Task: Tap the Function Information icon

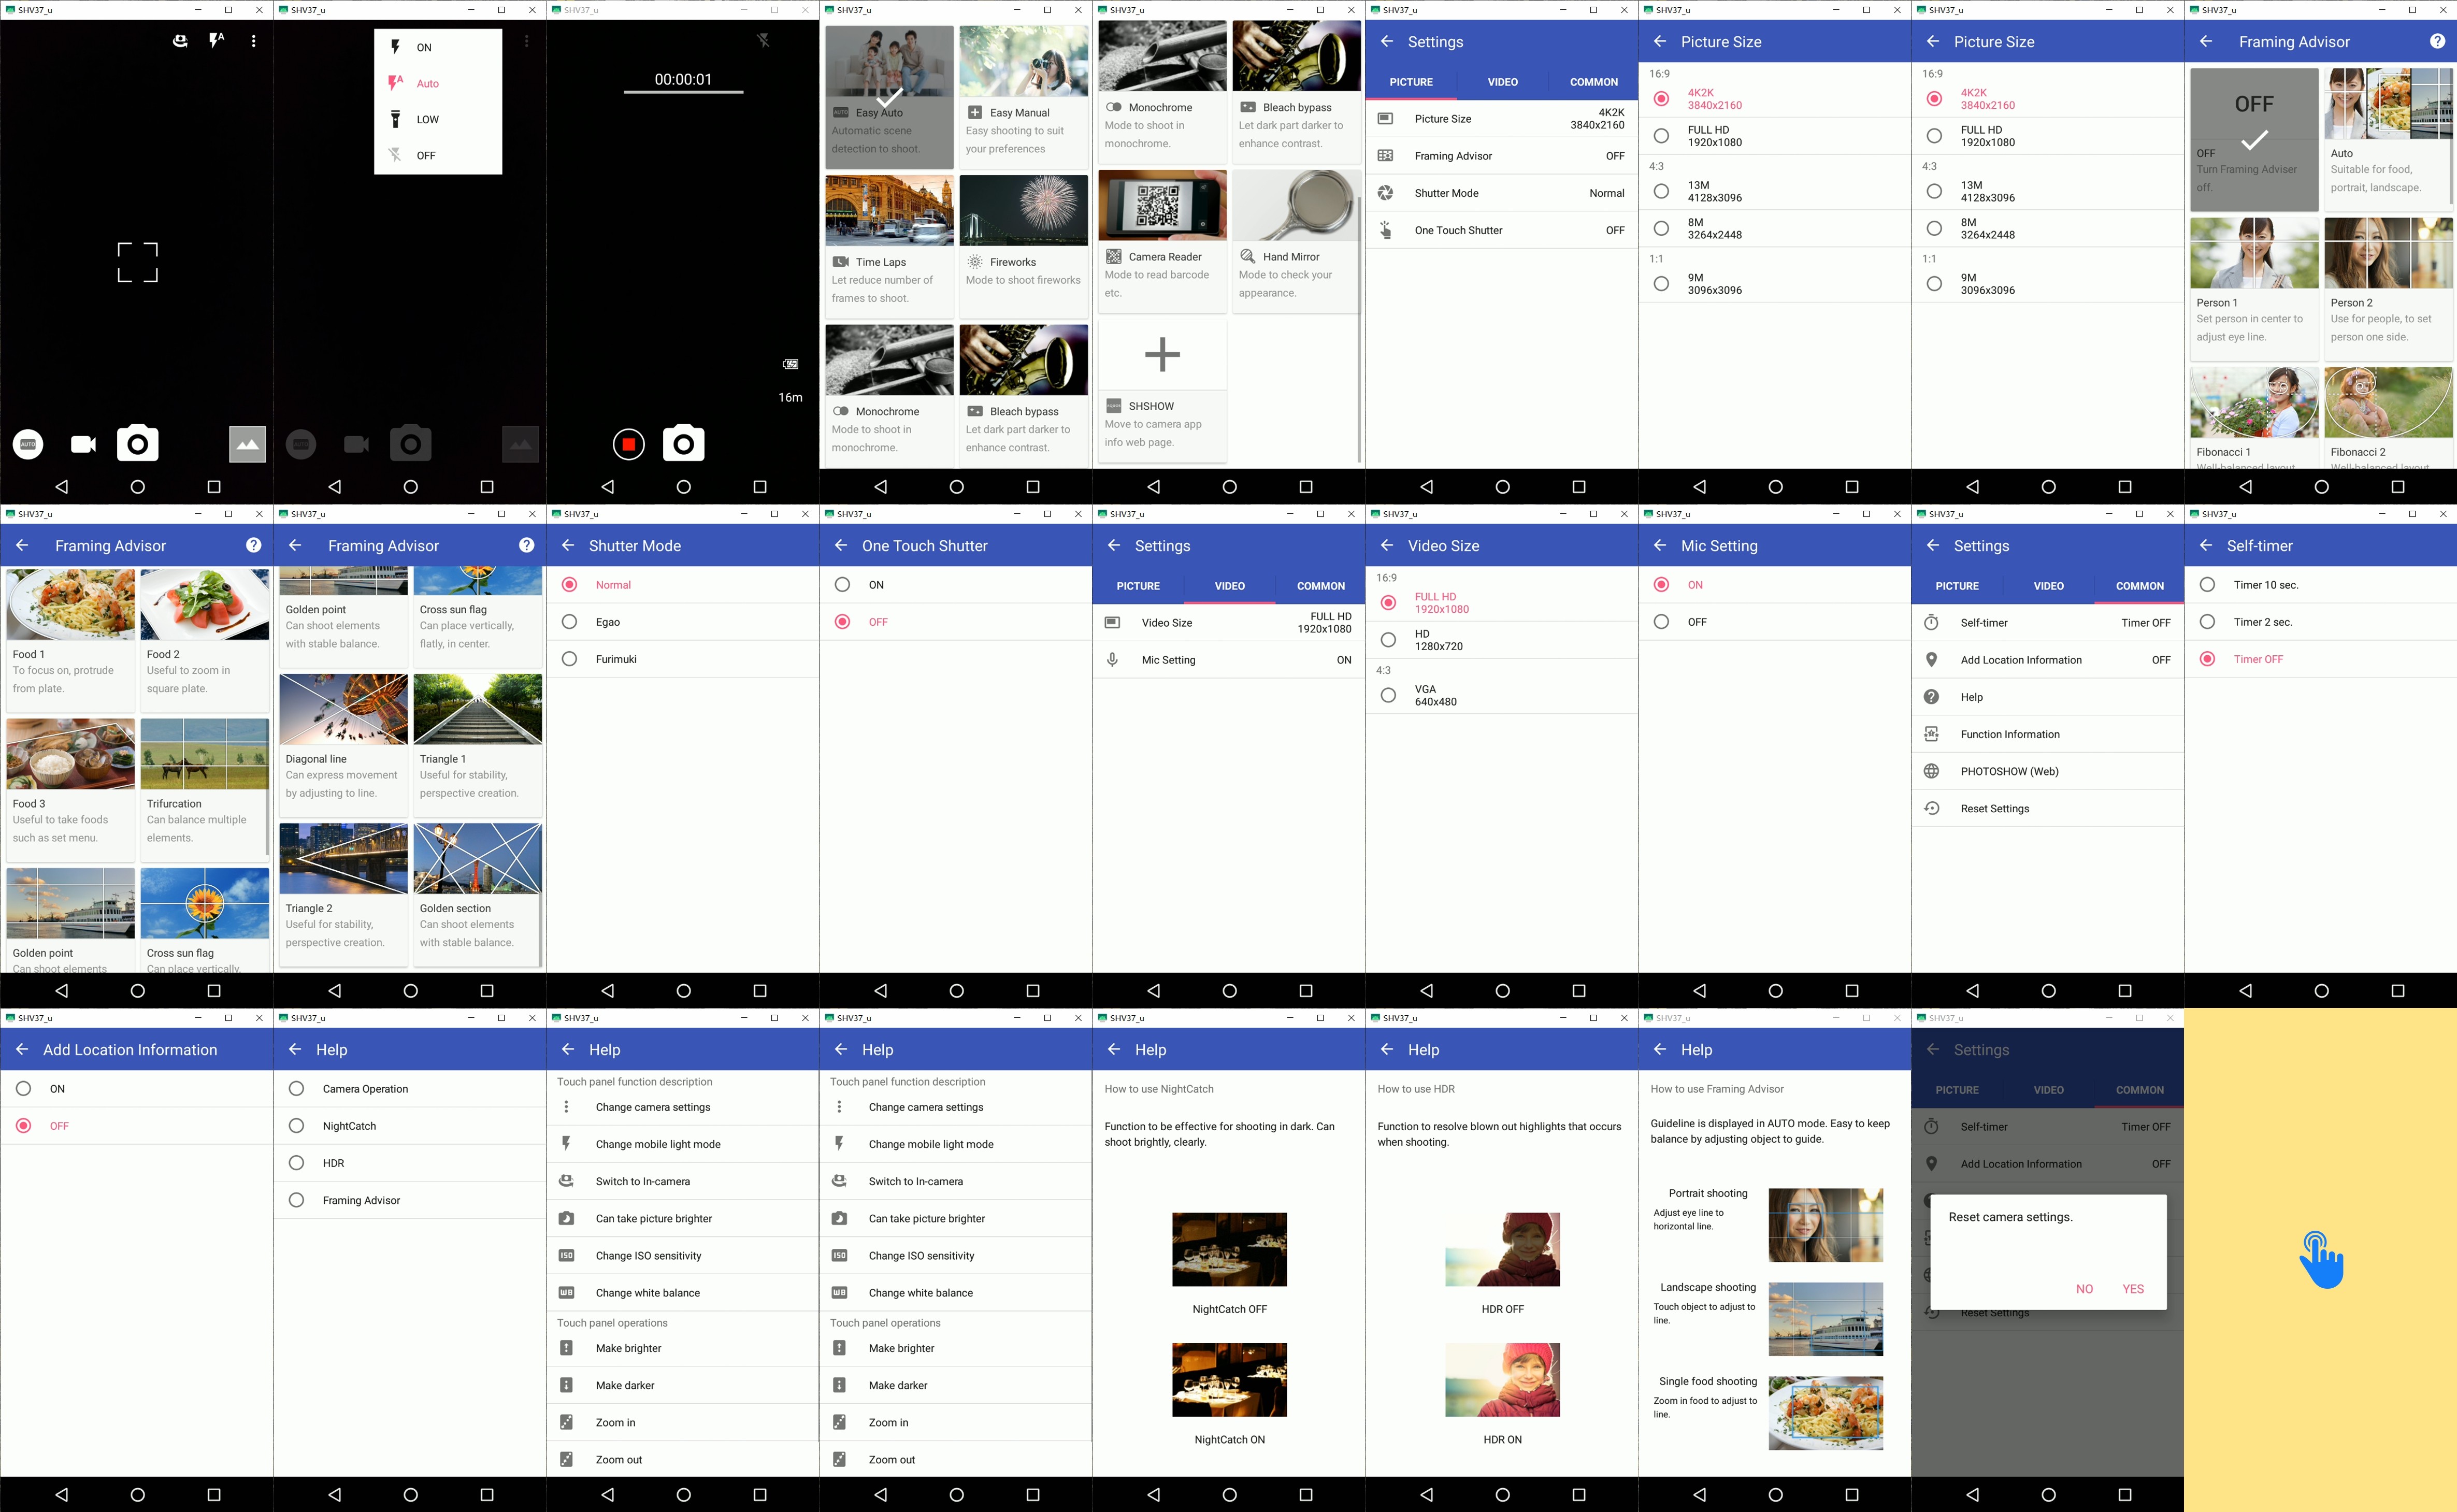Action: coord(1931,734)
